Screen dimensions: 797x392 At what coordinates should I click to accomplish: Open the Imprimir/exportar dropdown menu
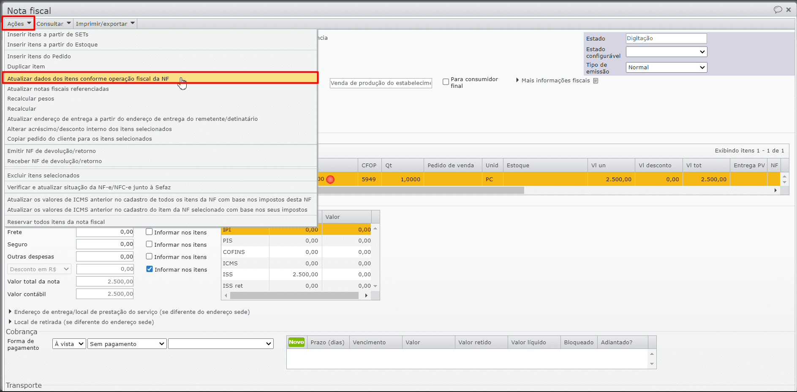click(105, 24)
